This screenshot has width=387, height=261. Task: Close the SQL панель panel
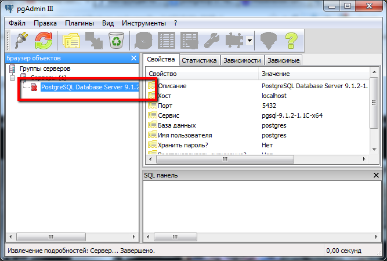(376, 175)
